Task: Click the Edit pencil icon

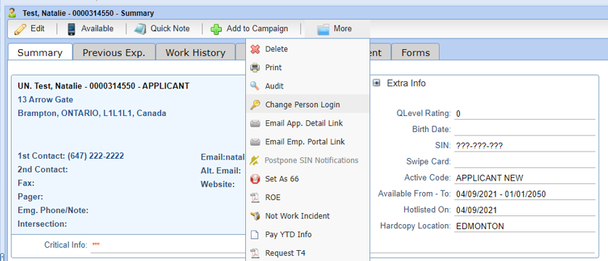Action: [20, 29]
